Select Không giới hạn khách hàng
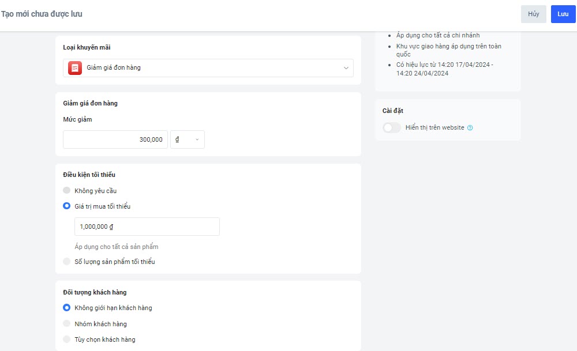 point(67,308)
